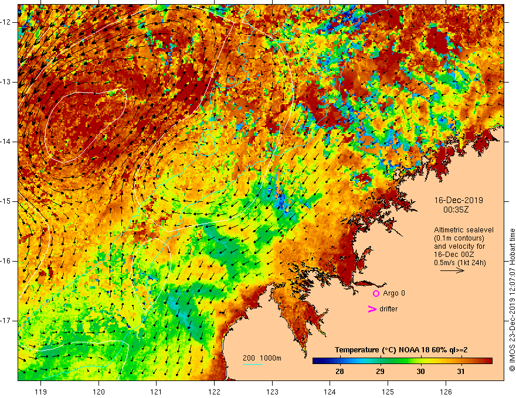The width and height of the screenshot is (516, 398).
Task: Click the '30' temperature scale value
Action: 420,372
